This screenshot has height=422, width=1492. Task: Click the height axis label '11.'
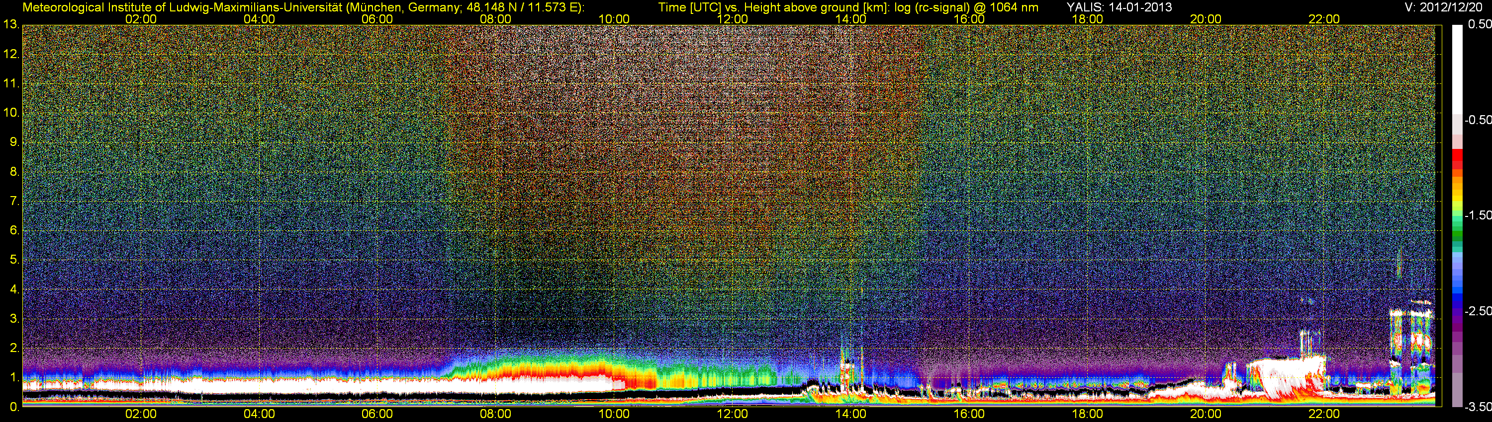(11, 83)
